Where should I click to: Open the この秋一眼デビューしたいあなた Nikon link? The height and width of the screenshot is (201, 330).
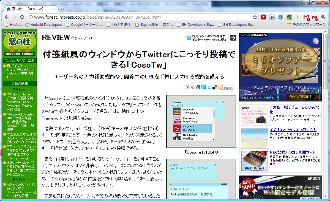(x=294, y=109)
